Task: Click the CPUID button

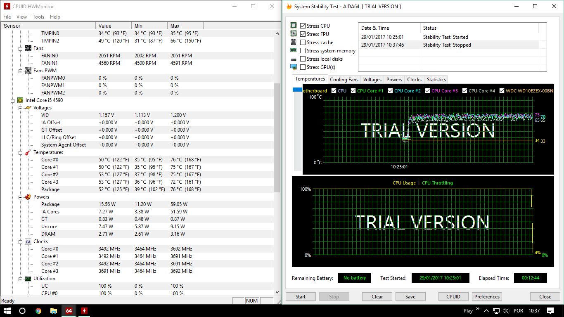Action: (453, 296)
